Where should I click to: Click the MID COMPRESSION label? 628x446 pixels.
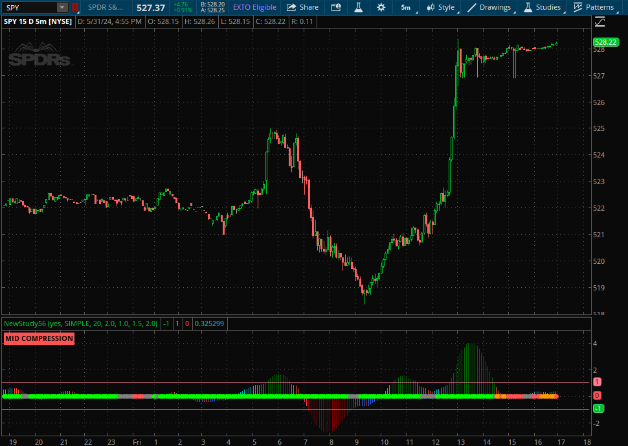tap(39, 338)
